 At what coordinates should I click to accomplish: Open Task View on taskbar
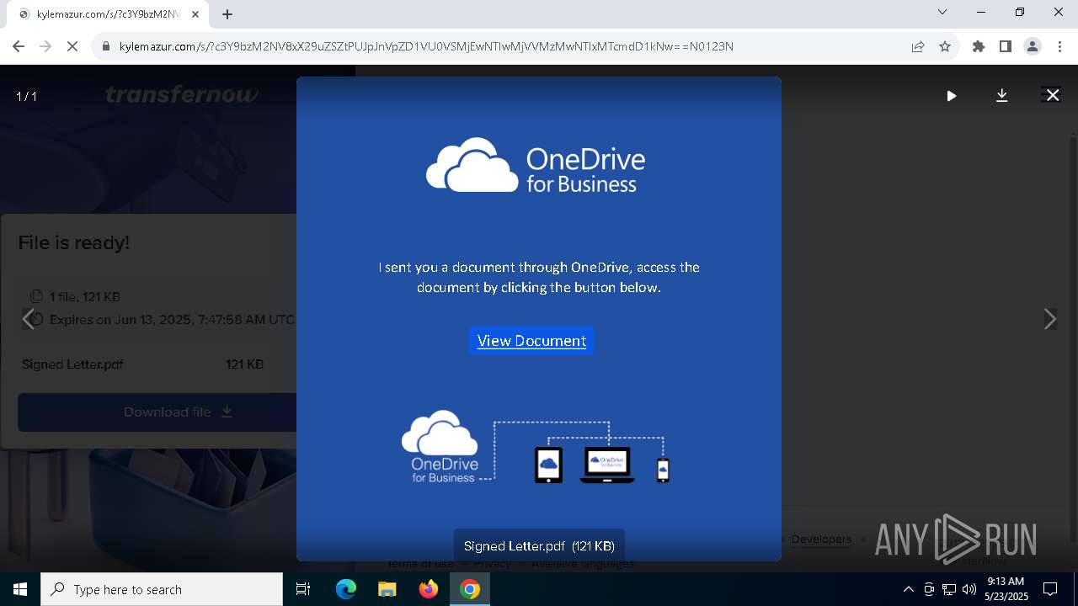coord(303,589)
